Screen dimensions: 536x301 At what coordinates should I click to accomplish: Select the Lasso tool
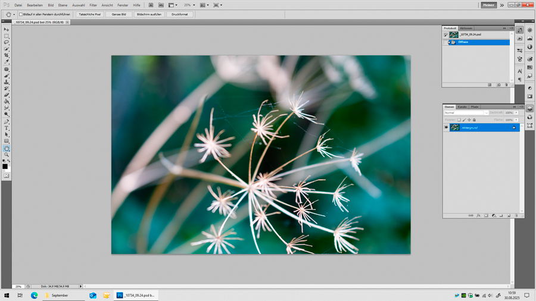(x=7, y=42)
